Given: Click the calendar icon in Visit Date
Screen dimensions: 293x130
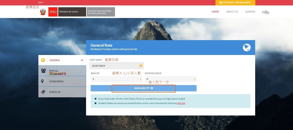Looking at the screenshot, I should 140,66.
